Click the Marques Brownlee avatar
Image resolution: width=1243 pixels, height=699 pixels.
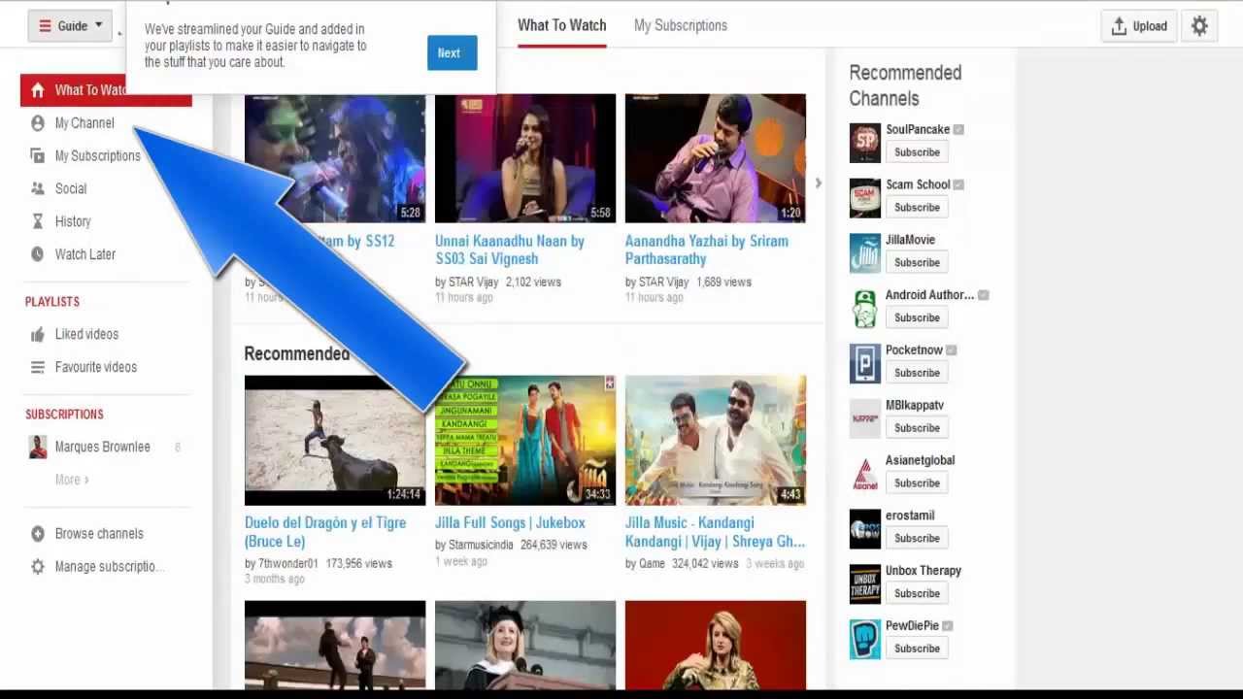(x=38, y=447)
